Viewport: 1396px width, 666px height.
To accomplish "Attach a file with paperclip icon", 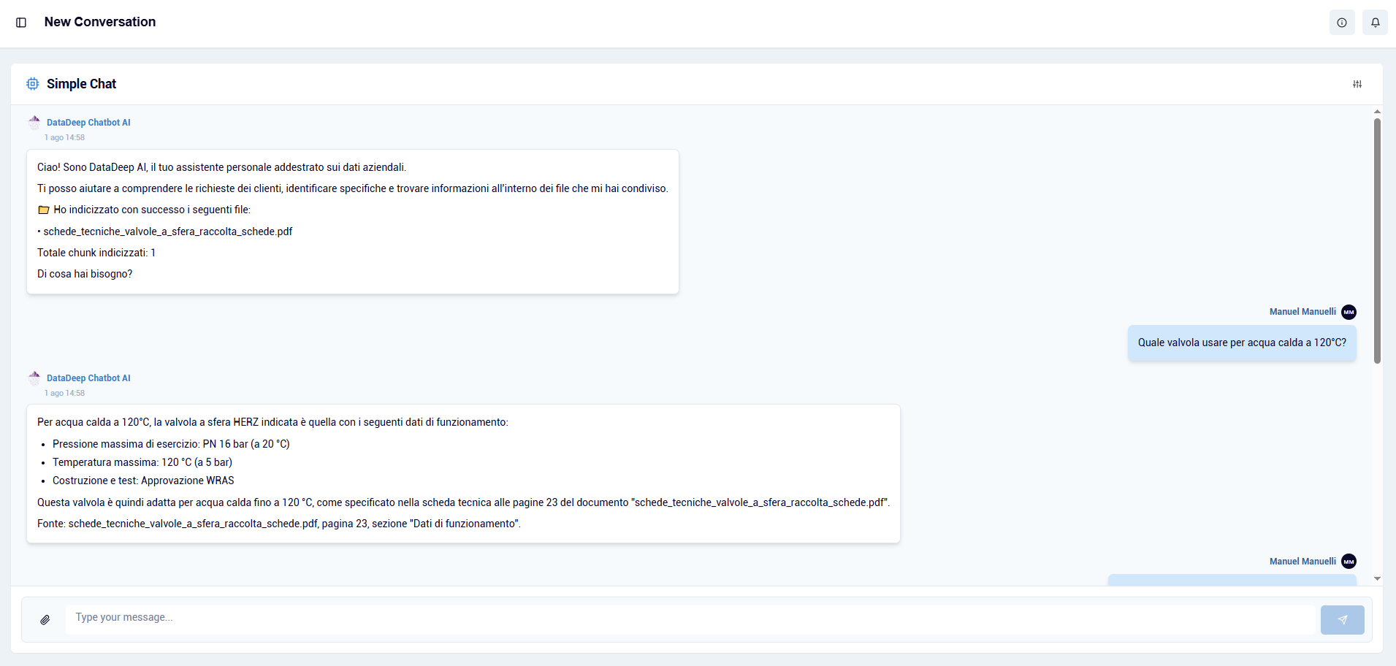I will pyautogui.click(x=45, y=620).
